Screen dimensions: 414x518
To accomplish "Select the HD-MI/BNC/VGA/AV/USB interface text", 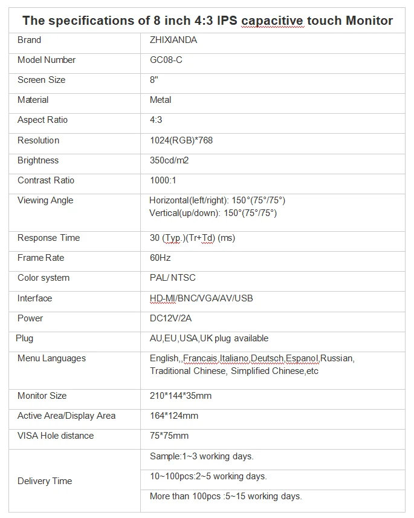I will (201, 298).
